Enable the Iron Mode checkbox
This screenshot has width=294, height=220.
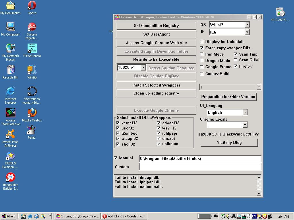point(202,54)
